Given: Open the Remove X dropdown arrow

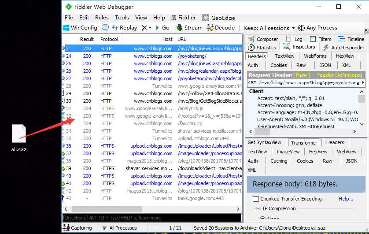Looking at the screenshot, I should click(x=150, y=28).
